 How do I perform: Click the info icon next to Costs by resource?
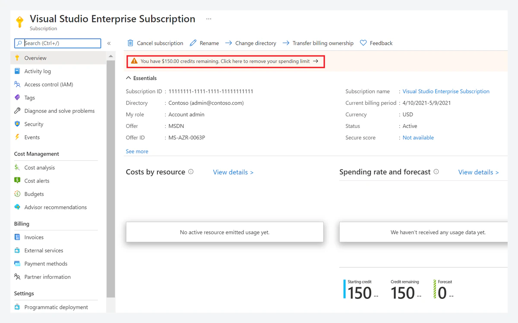point(191,171)
